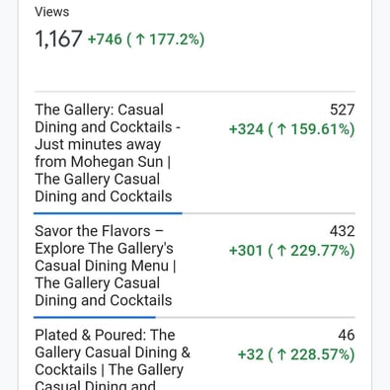
Task: Click the 432 views value
Action: 343,231
